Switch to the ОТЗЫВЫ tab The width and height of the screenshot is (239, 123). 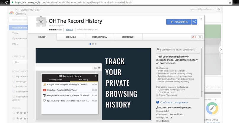(71, 37)
